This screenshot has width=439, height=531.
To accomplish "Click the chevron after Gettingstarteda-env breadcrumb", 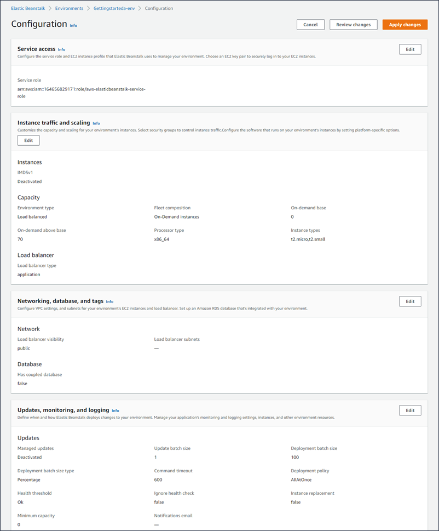I will click(x=140, y=9).
